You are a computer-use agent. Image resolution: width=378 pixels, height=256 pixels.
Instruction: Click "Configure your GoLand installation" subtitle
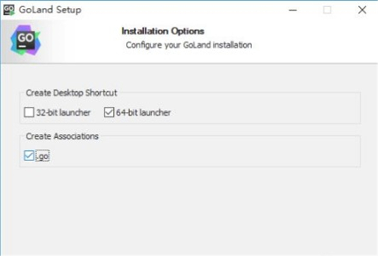coord(189,45)
